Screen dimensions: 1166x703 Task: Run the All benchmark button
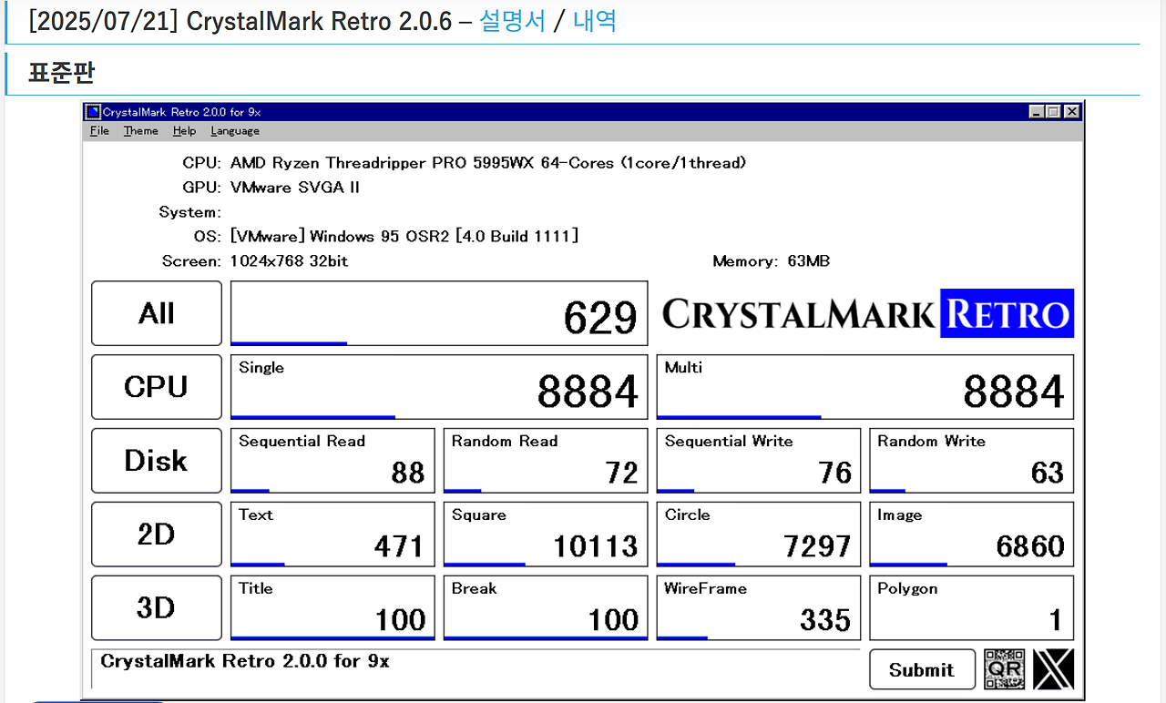pos(157,313)
